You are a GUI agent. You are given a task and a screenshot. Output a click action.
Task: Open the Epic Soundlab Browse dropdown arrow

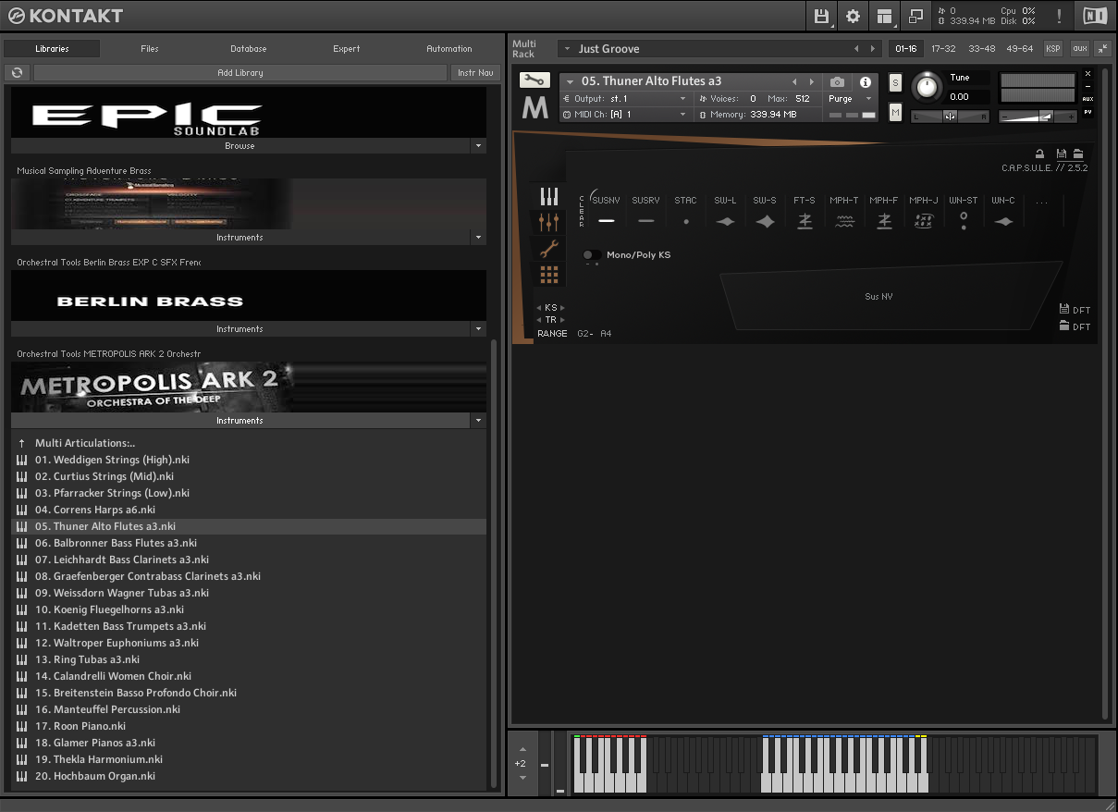point(477,146)
